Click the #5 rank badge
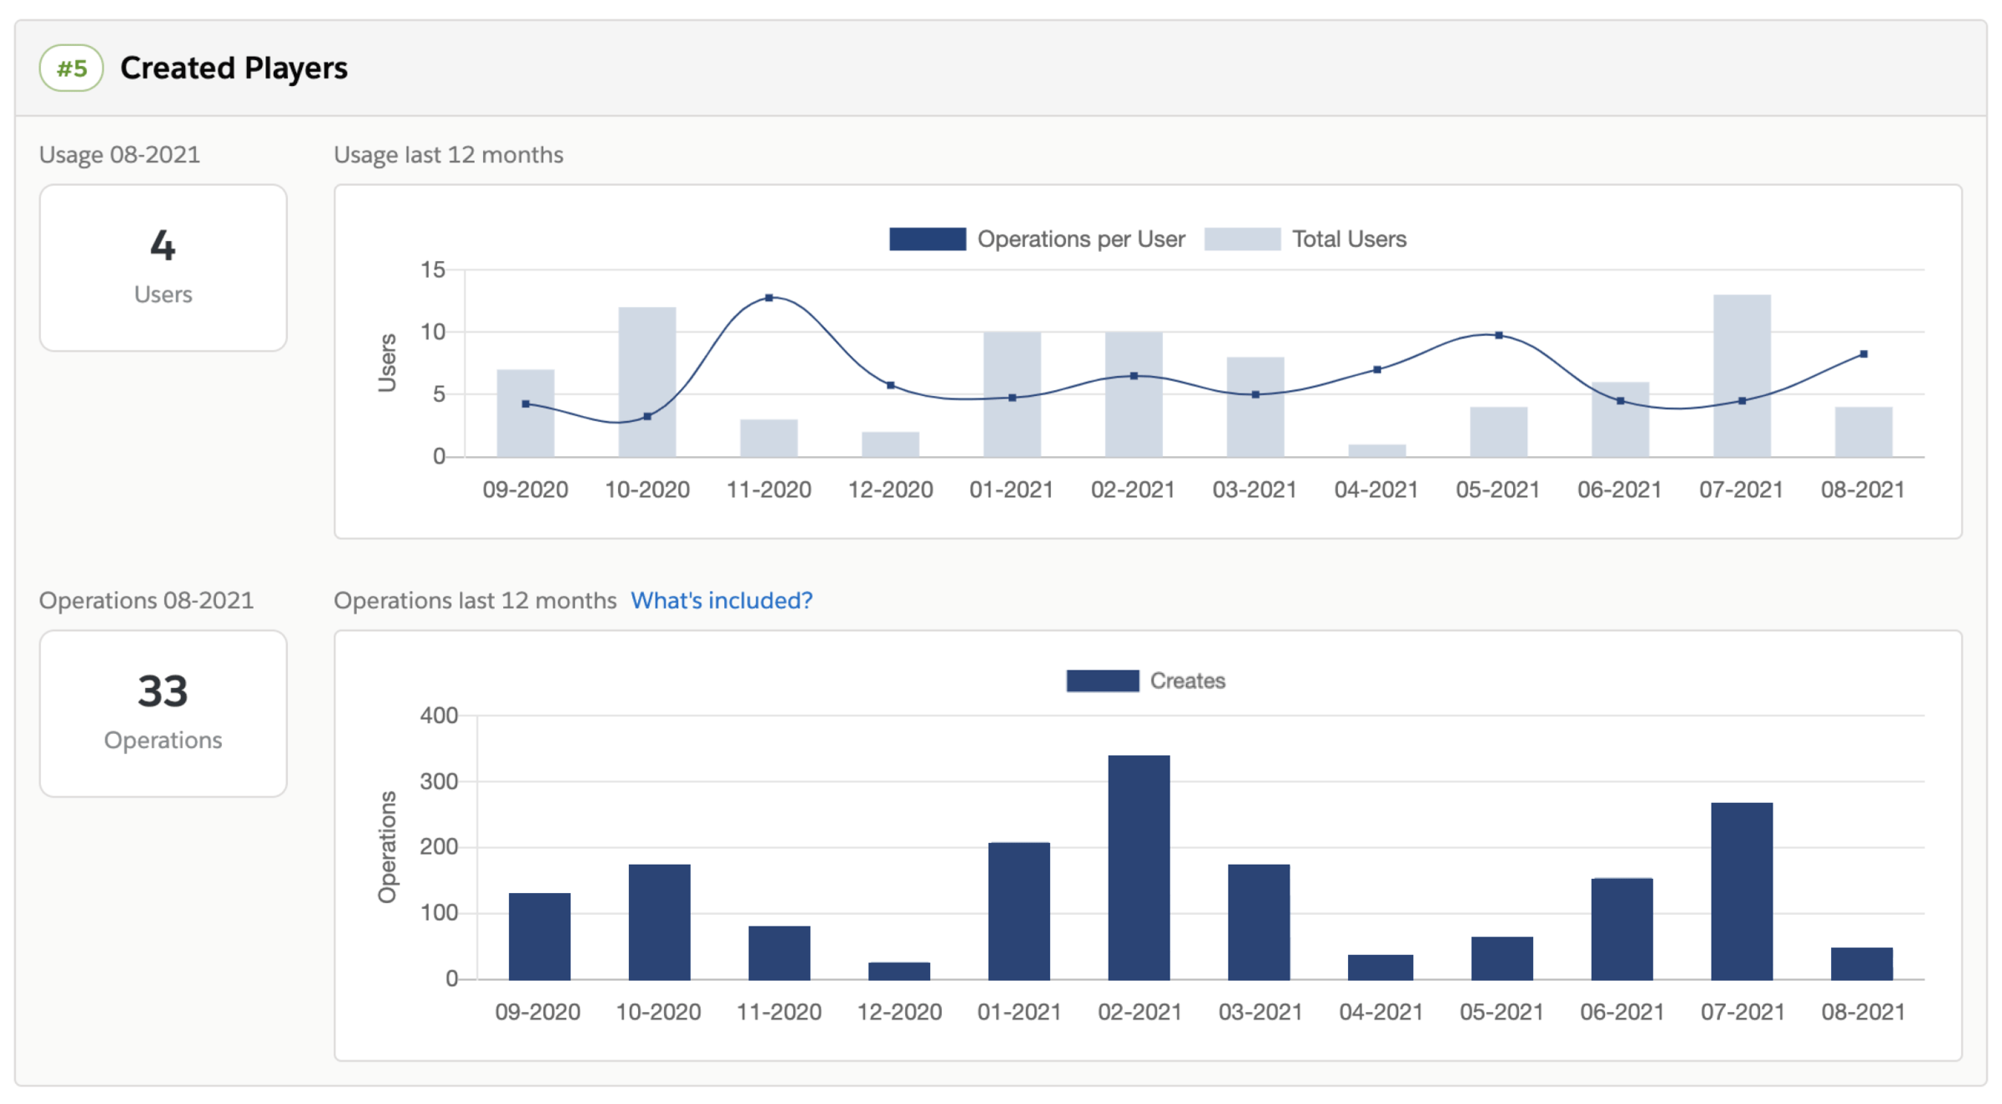 coord(72,68)
